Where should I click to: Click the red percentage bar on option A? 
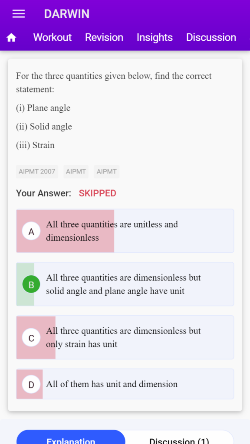click(65, 231)
